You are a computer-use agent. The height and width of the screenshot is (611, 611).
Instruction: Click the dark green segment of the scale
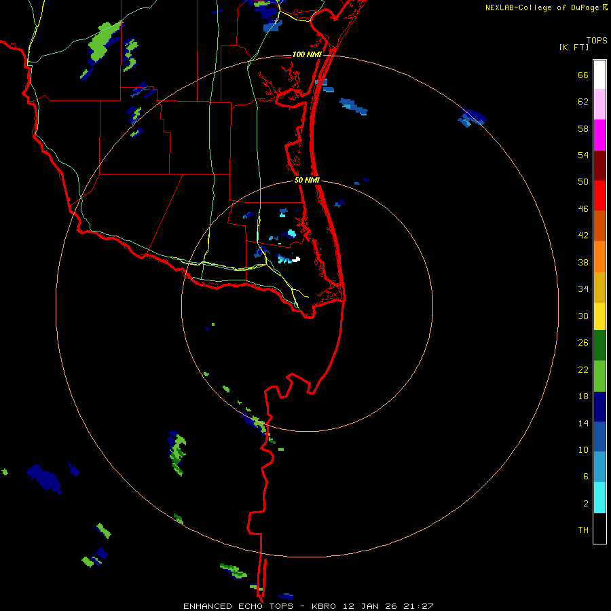point(599,346)
